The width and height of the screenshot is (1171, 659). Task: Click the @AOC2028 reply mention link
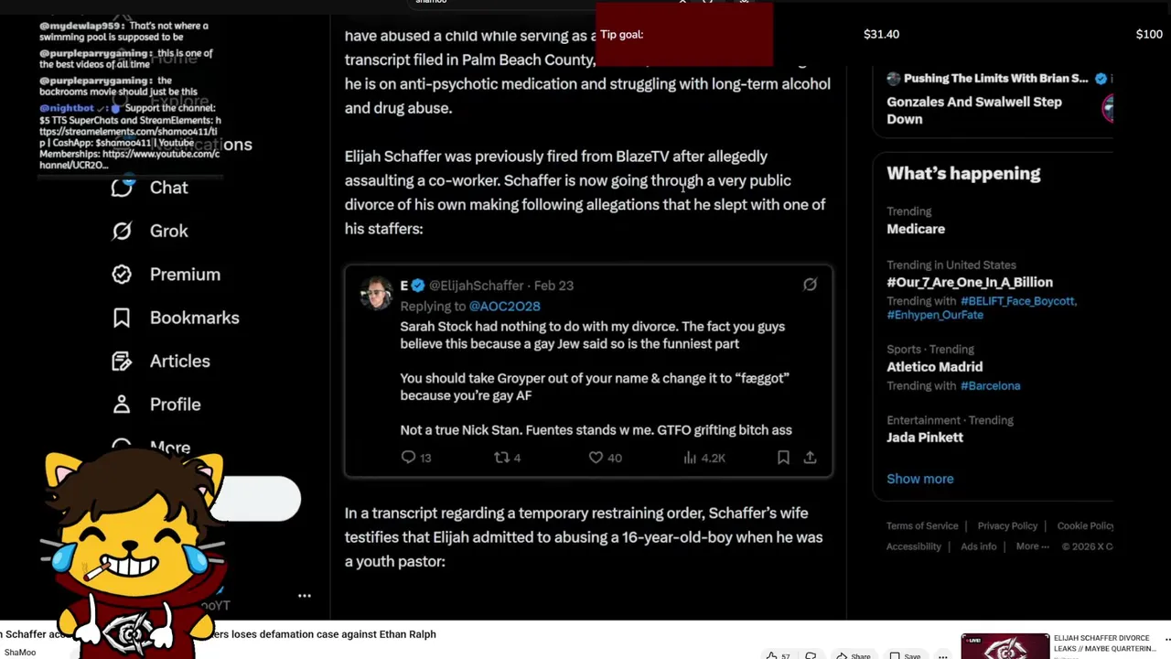(504, 306)
